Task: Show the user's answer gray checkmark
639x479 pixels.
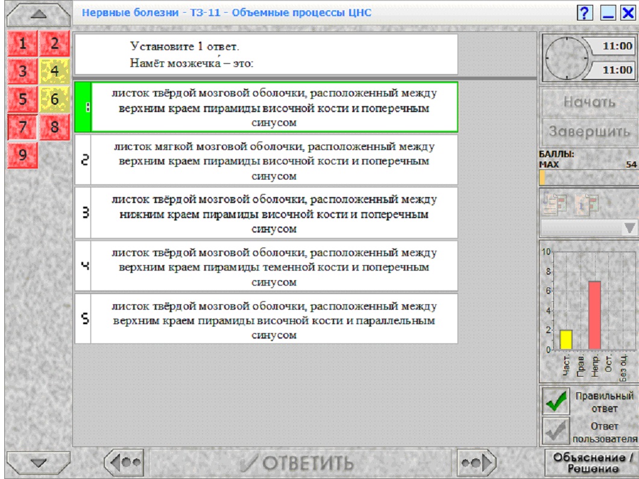Action: [556, 431]
